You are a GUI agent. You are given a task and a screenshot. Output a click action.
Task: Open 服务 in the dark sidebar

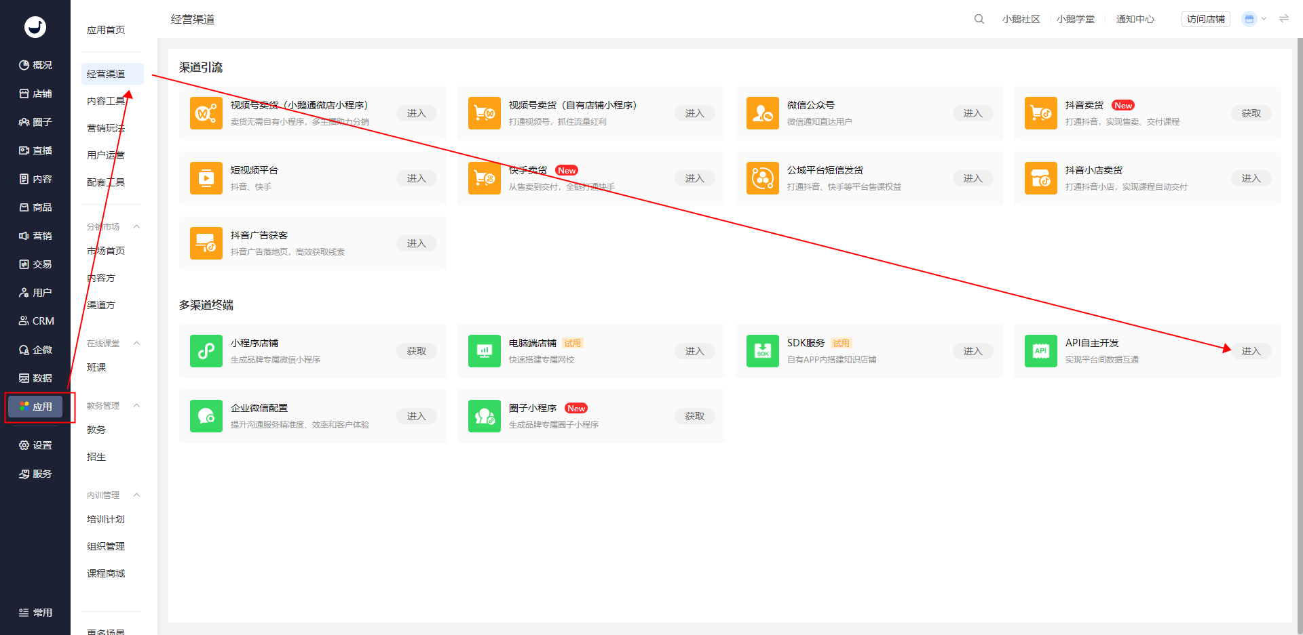coord(35,474)
